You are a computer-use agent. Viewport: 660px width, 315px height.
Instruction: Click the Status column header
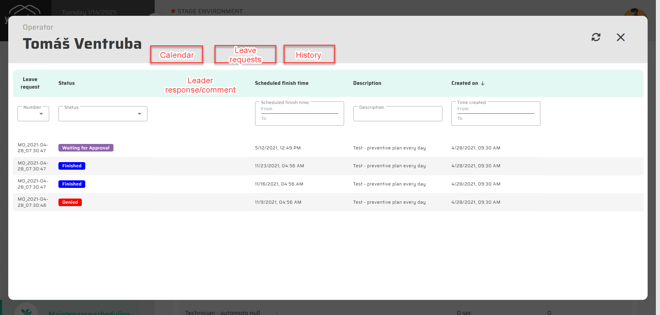pos(66,83)
